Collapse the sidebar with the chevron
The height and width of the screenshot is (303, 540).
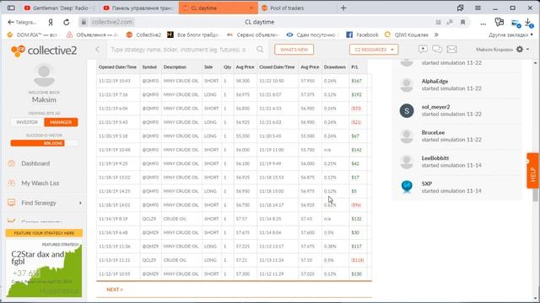click(x=98, y=50)
